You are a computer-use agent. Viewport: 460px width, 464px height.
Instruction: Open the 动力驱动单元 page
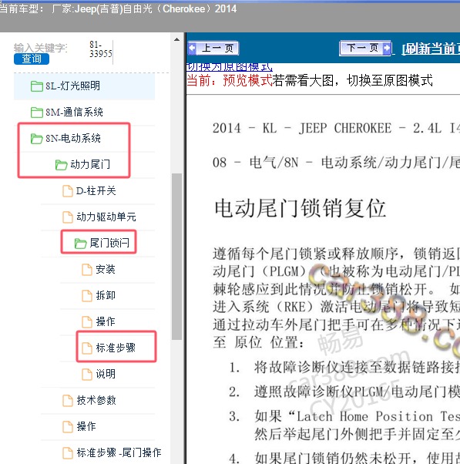[x=106, y=217]
